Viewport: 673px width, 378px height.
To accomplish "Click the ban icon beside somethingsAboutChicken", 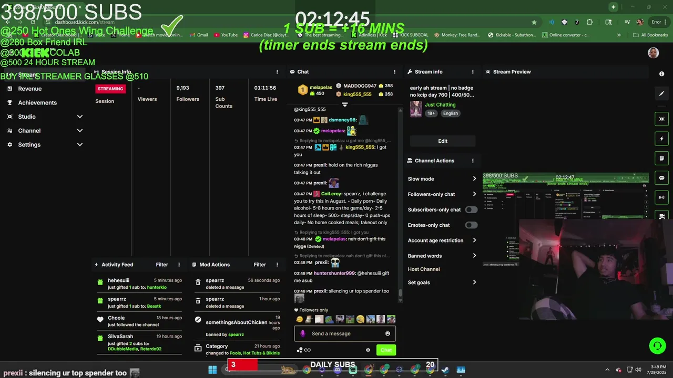I will (198, 319).
